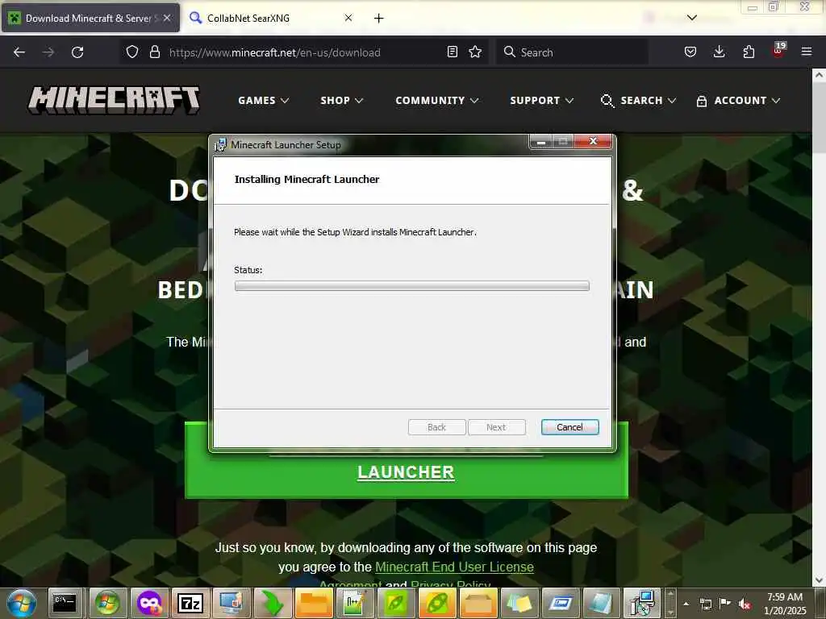Viewport: 826px width, 619px height.
Task: Click the page scrollbar up arrow
Action: (819, 75)
